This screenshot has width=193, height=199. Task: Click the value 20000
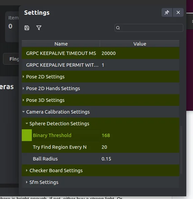click(109, 53)
